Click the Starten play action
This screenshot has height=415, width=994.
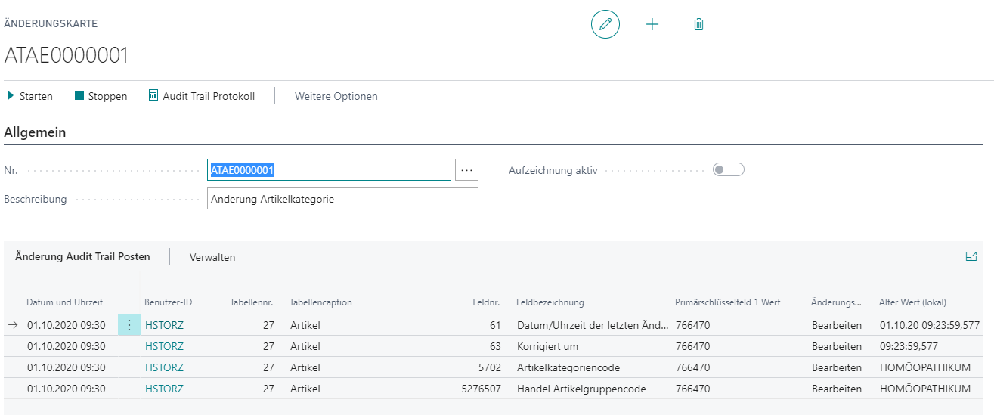pyautogui.click(x=29, y=96)
